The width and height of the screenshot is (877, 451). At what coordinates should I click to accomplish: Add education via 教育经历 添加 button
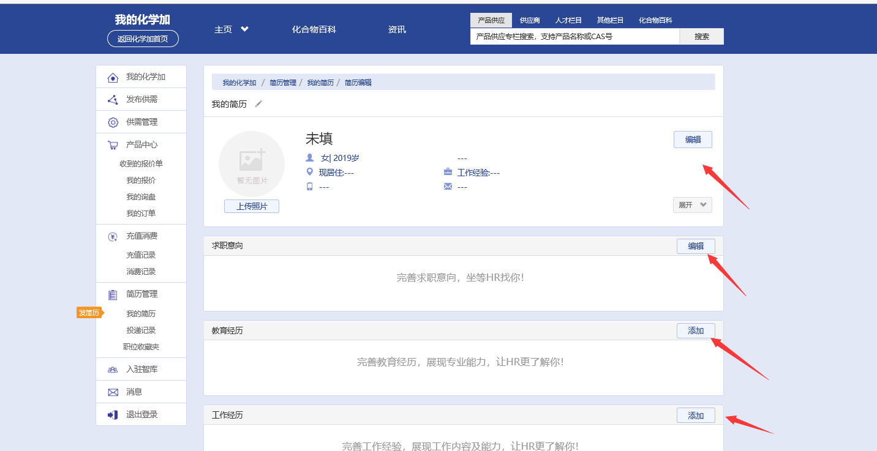pyautogui.click(x=696, y=330)
